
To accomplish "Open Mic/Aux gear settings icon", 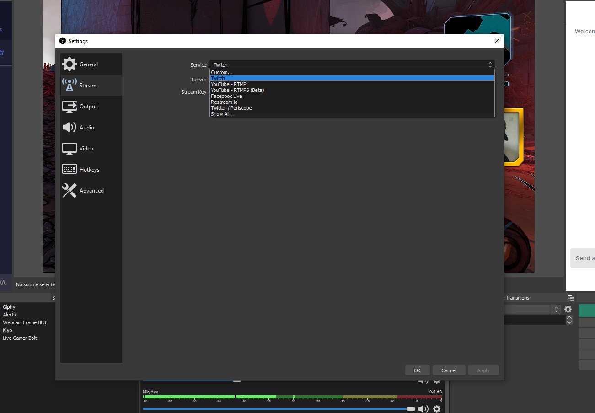I will click(437, 408).
